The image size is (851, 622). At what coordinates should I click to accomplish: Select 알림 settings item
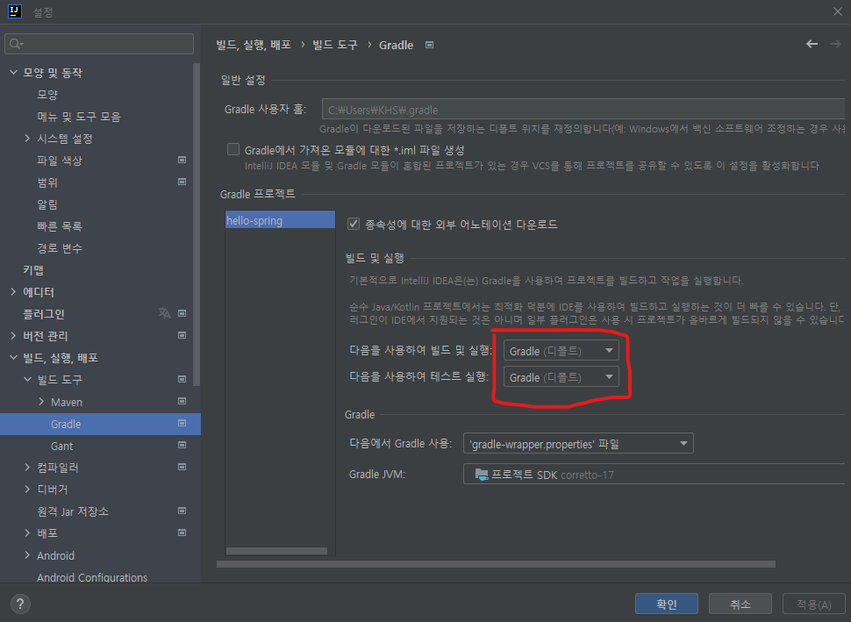point(47,204)
